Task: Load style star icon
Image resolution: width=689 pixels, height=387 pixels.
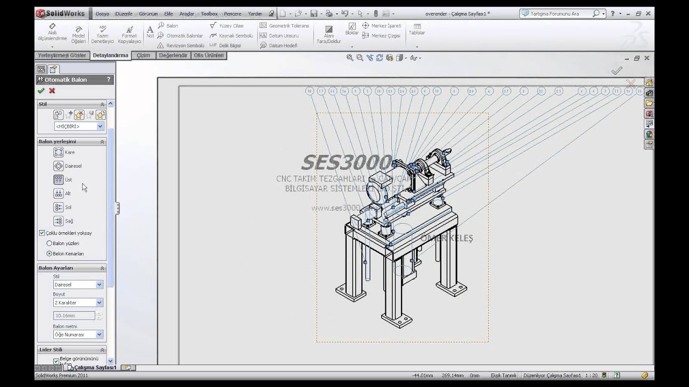Action: coord(100,114)
